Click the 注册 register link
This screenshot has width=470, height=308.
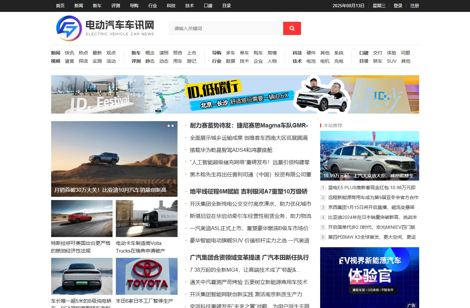415,6
